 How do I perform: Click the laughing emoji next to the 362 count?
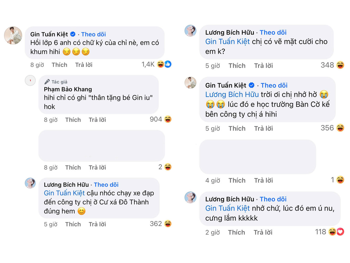pyautogui.click(x=167, y=223)
